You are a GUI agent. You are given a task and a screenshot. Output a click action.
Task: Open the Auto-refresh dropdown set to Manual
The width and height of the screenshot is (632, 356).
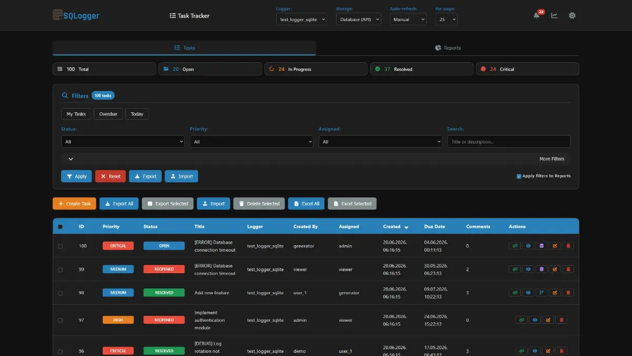click(x=408, y=19)
